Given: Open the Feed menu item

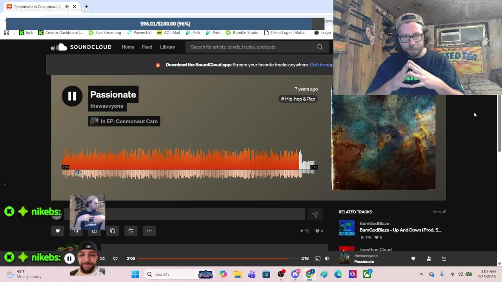Looking at the screenshot, I should point(147,47).
